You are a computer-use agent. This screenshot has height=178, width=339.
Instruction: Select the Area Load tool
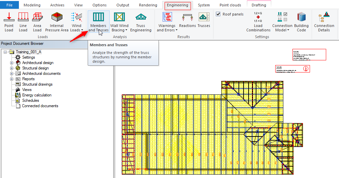[x=37, y=22]
